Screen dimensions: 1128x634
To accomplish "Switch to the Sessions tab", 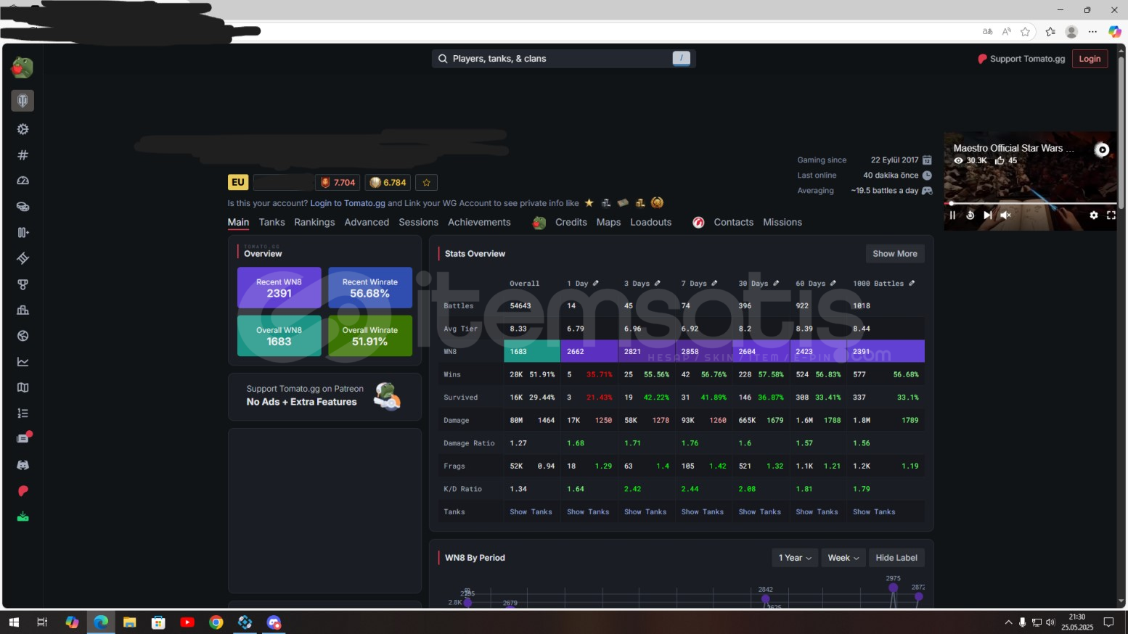I will click(418, 223).
